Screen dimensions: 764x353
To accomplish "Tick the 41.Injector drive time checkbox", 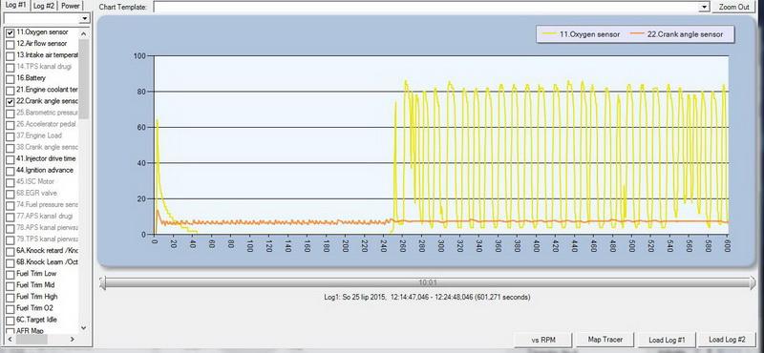I will coord(10,159).
